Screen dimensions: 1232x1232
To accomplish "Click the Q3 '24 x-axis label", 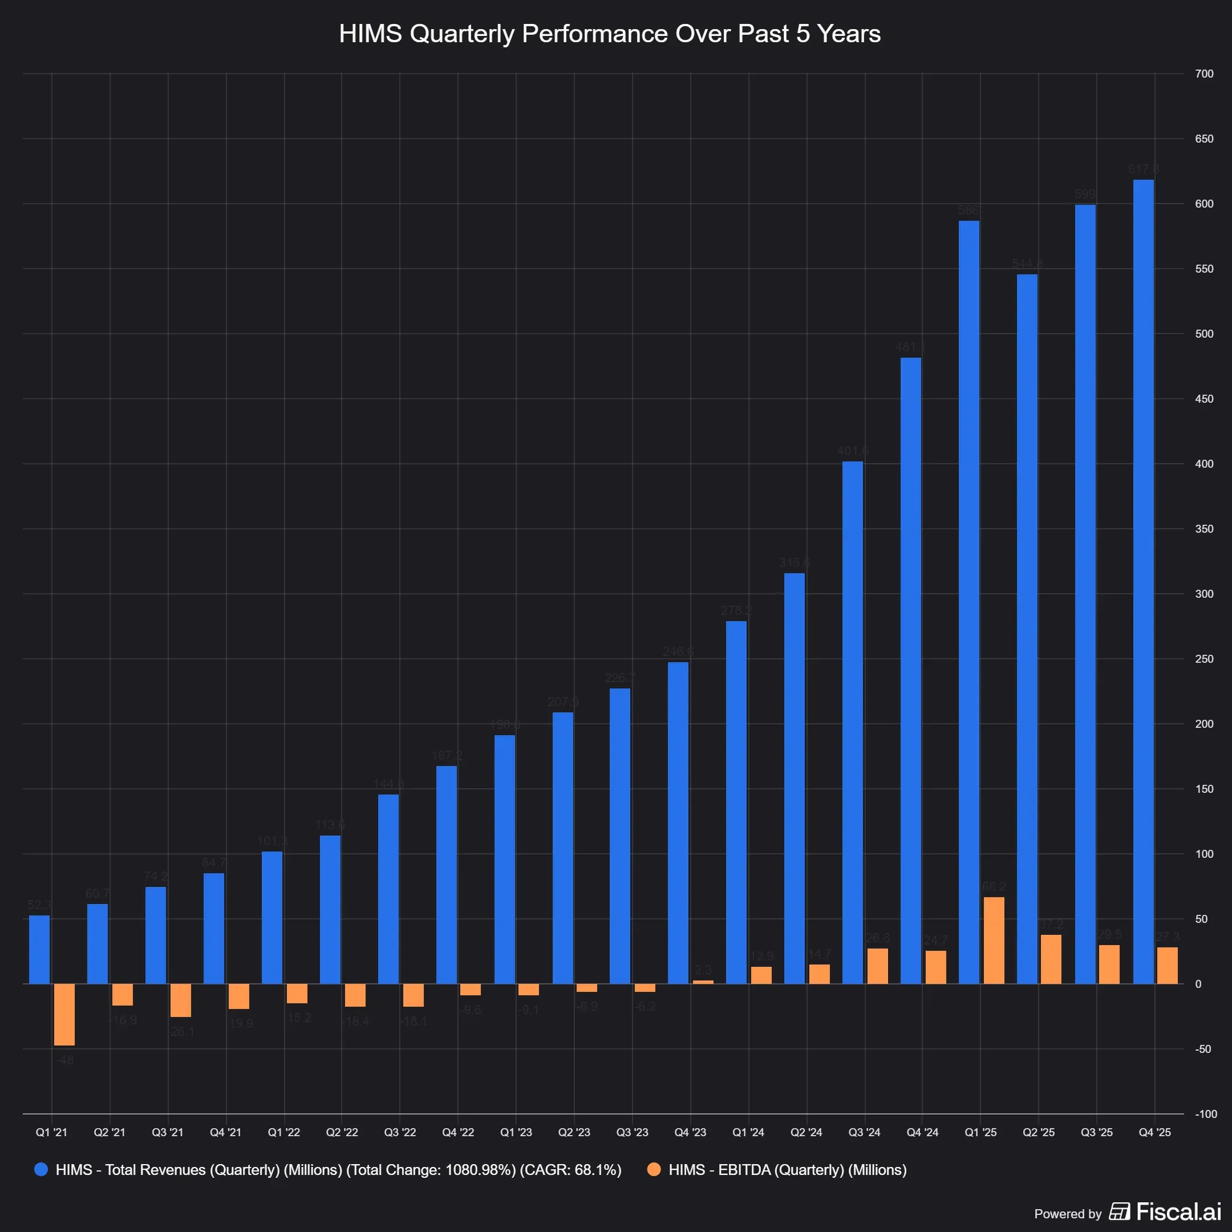I will pos(865,1132).
